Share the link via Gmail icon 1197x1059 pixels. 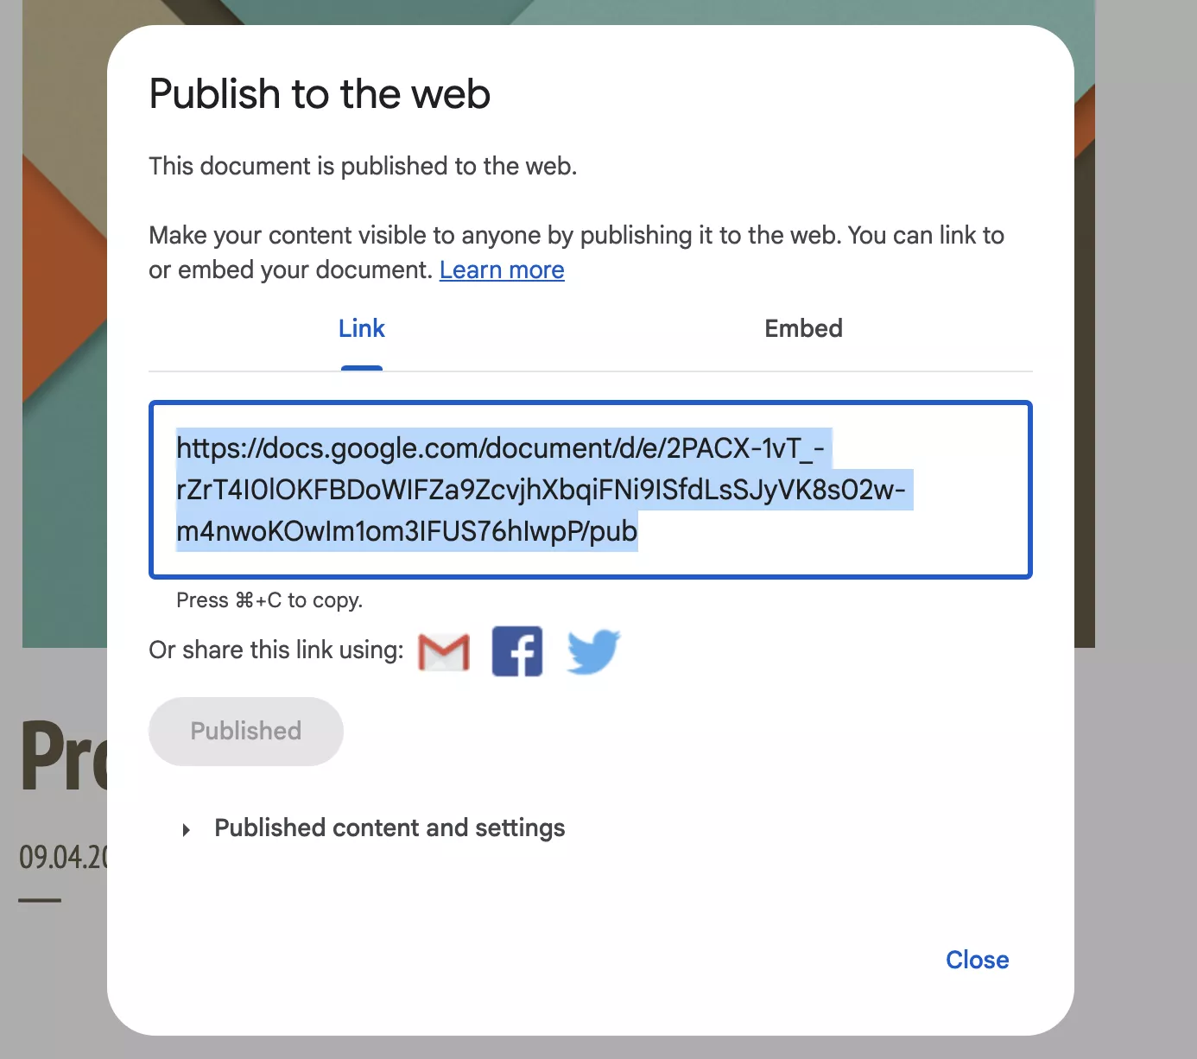[444, 651]
